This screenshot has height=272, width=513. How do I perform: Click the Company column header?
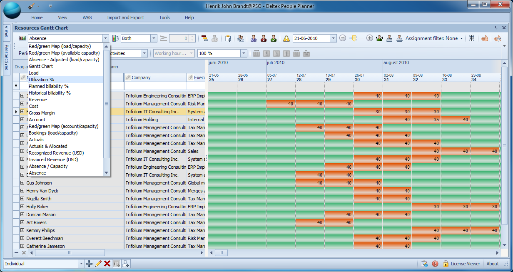coord(141,77)
